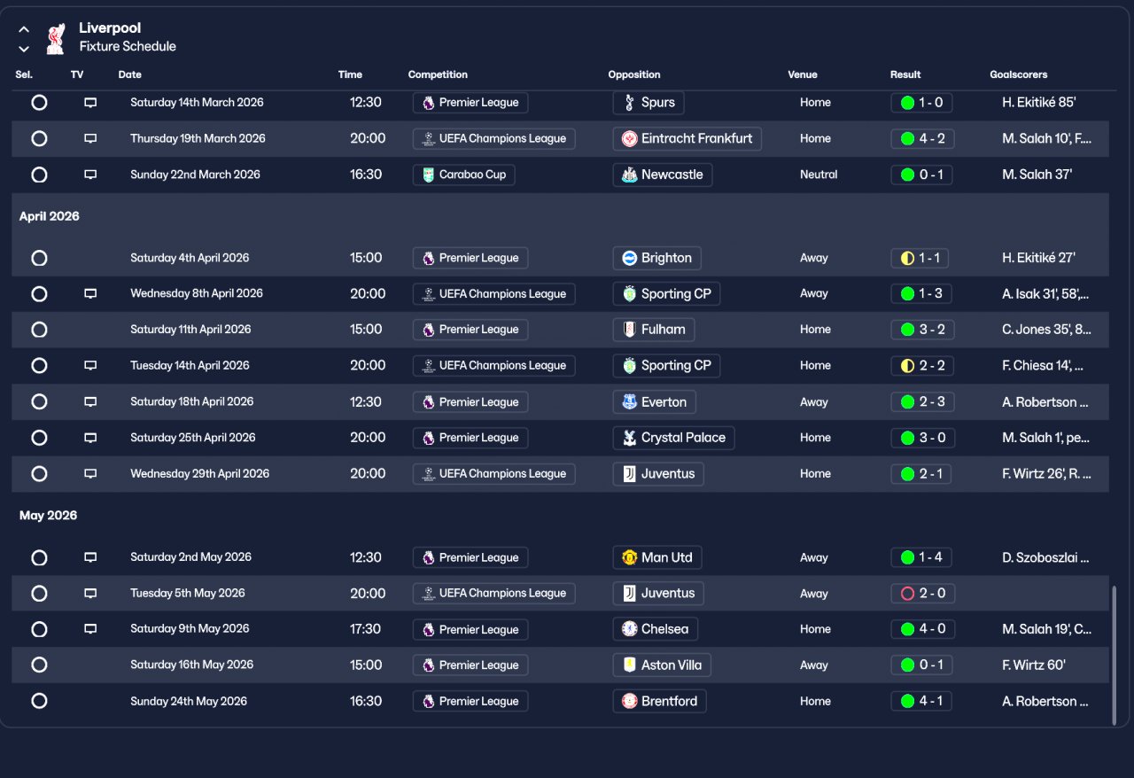The height and width of the screenshot is (778, 1134).
Task: Click the TV icon for the Newcastle fixture
Action: [x=90, y=175]
